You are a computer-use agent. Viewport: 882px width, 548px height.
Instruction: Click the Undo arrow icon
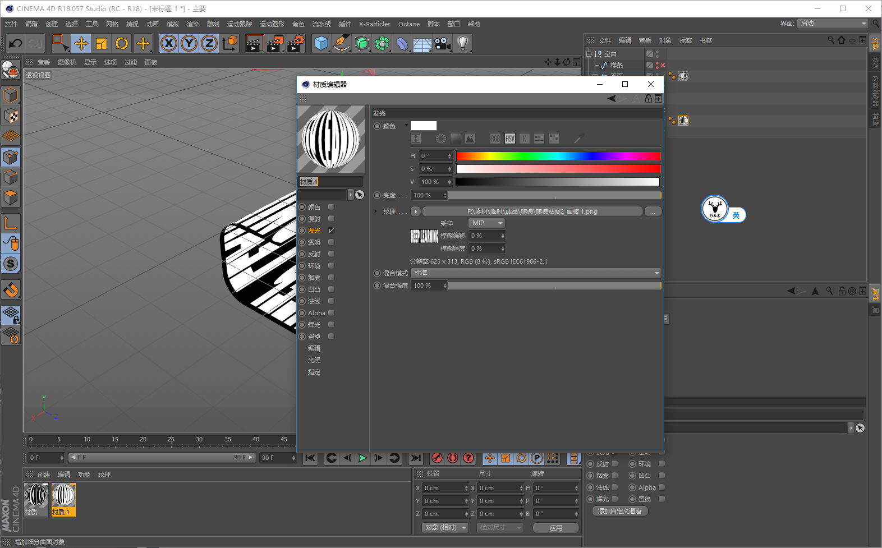(16, 43)
